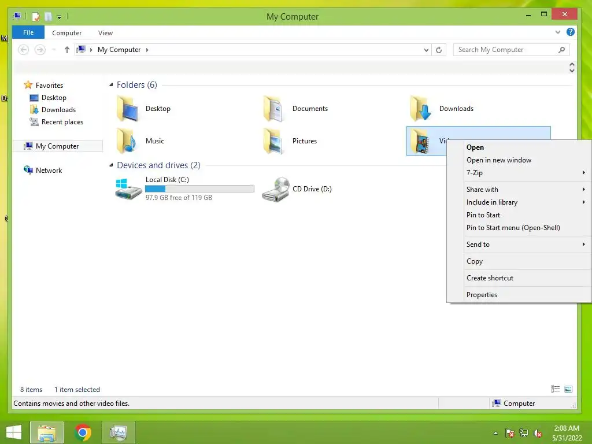Screen dimensions: 592x444
Task: Select My Computer in navigation pane
Action: coord(57,146)
